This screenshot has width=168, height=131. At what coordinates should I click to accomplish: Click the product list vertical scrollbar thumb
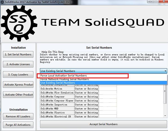(x=165, y=94)
